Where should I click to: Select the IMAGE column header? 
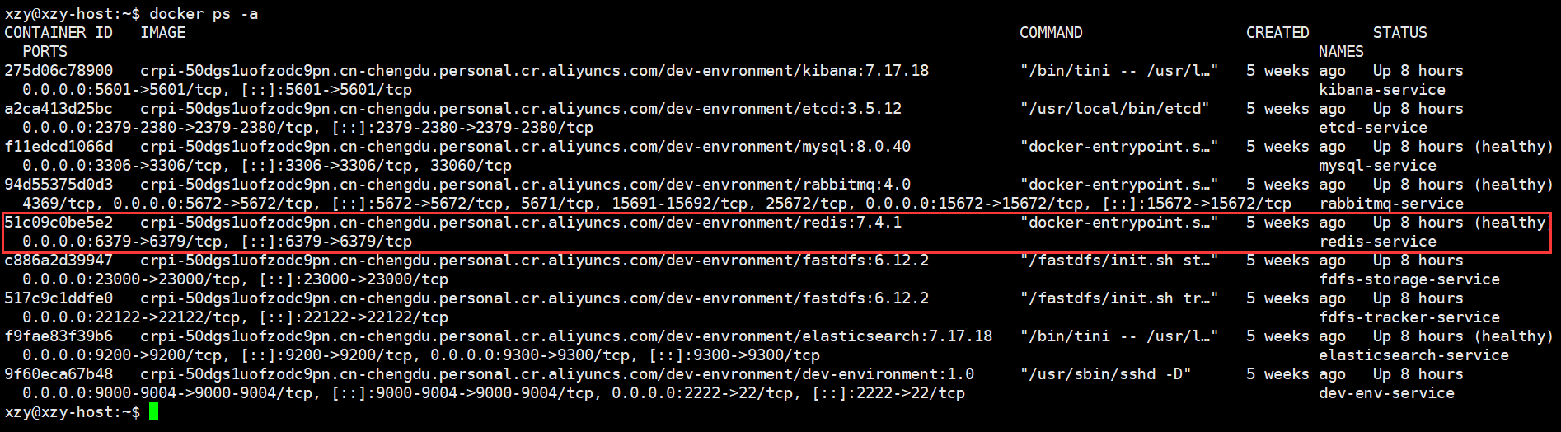[x=162, y=33]
